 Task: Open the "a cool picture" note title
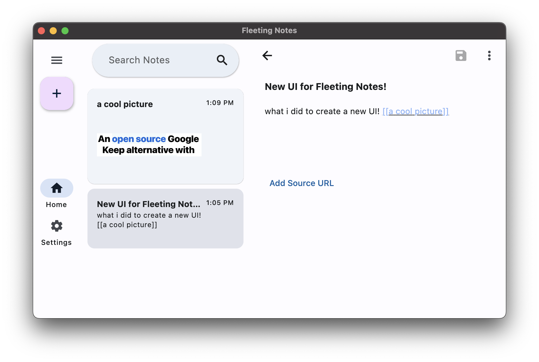point(125,104)
